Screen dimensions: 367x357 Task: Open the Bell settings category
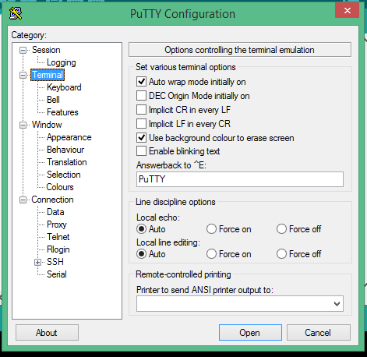[53, 100]
